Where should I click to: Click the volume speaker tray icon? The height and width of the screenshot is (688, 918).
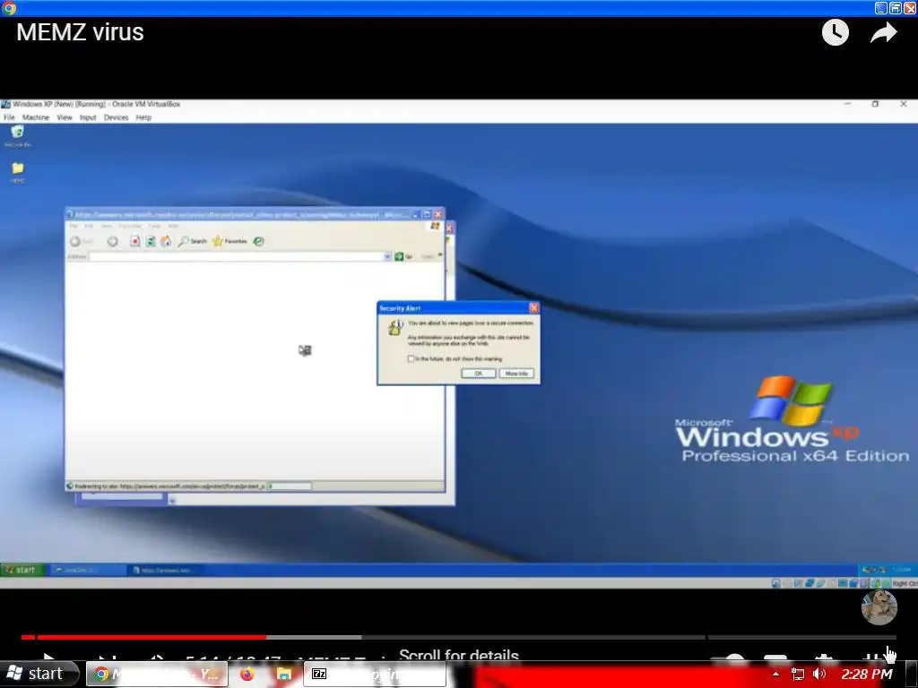819,674
